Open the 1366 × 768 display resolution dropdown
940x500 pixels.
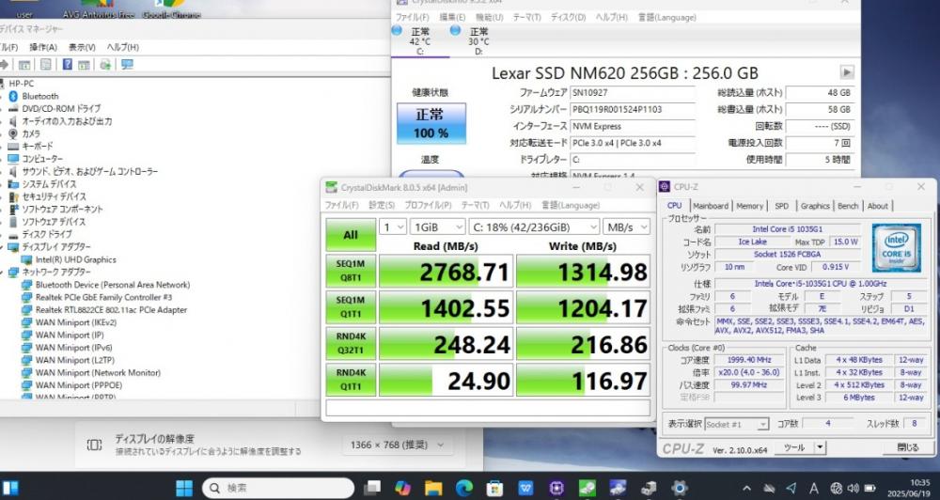point(398,445)
